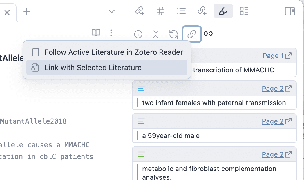
Task: Open the tags panel hash icon
Action: pos(160,11)
